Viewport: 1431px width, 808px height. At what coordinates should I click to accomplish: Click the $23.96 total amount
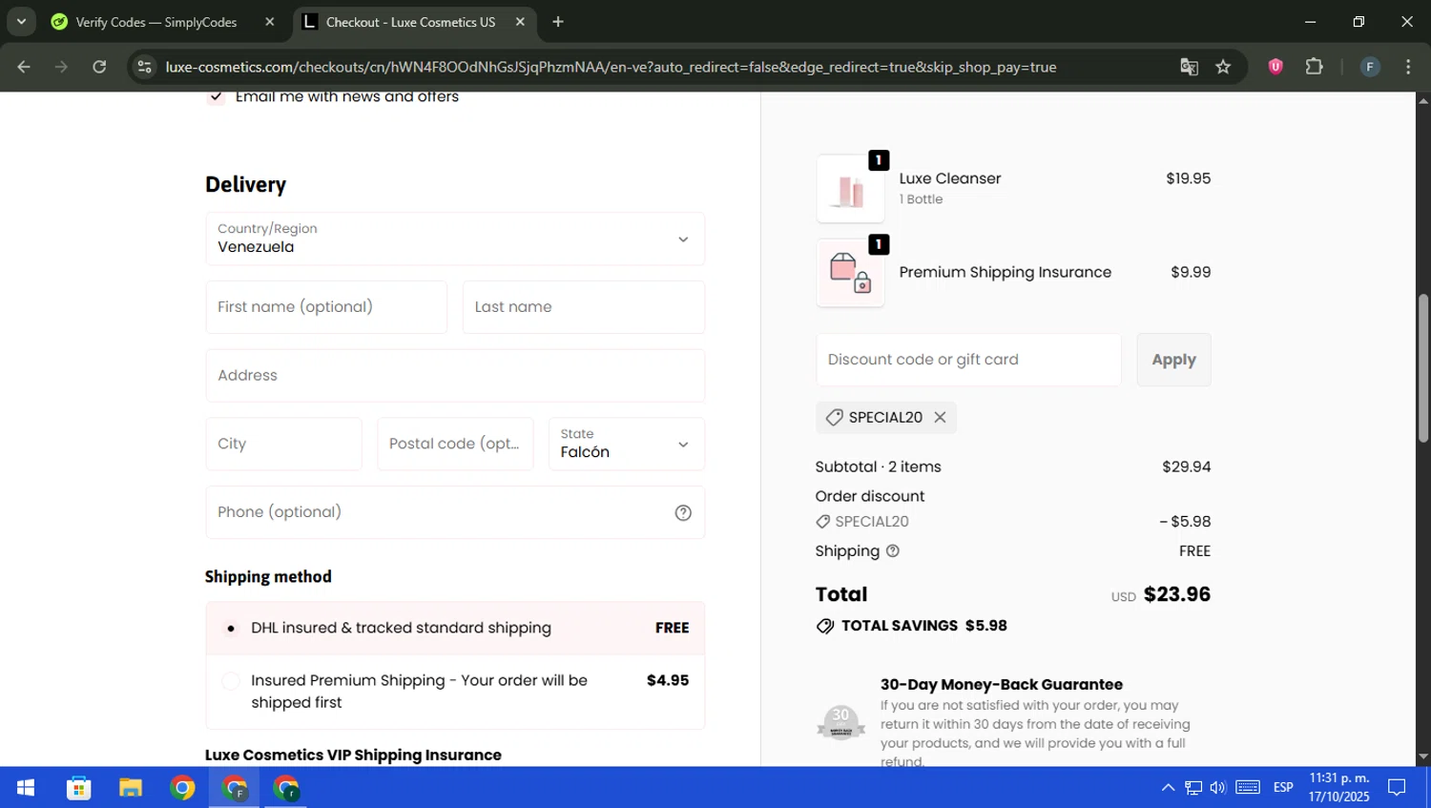click(1176, 594)
